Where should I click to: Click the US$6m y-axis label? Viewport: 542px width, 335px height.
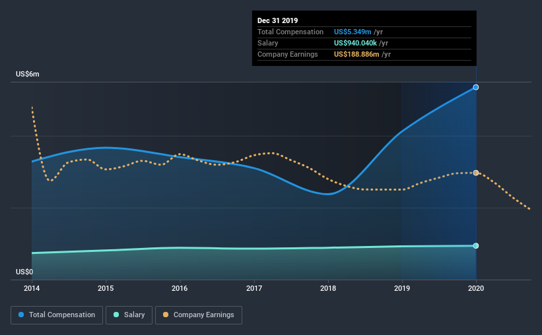(28, 75)
